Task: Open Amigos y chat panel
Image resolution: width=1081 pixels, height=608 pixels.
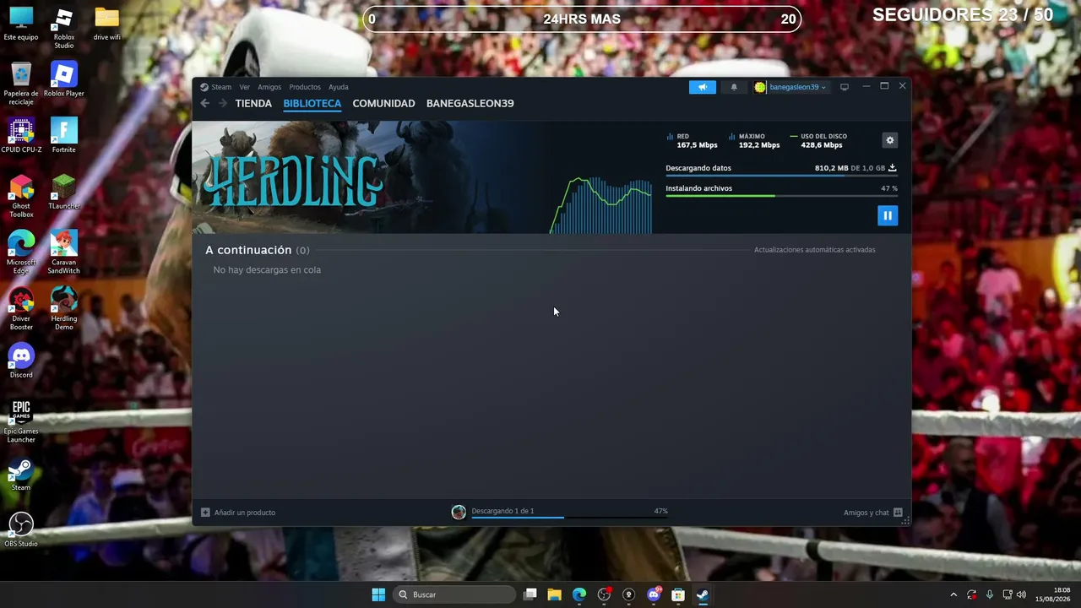Action: pos(866,513)
